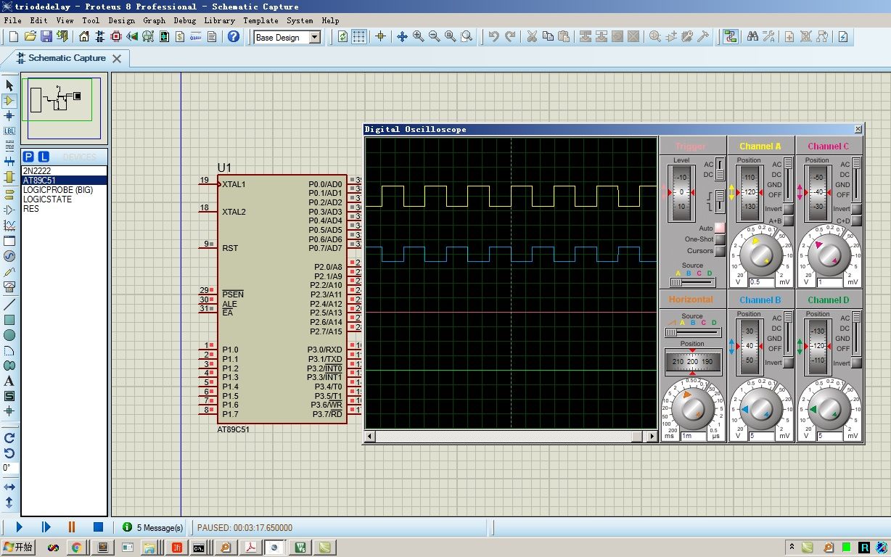Open the Library menu
Screen dimensions: 891x557
[219, 20]
